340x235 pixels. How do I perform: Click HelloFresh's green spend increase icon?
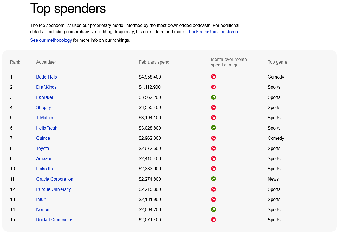coord(213,128)
